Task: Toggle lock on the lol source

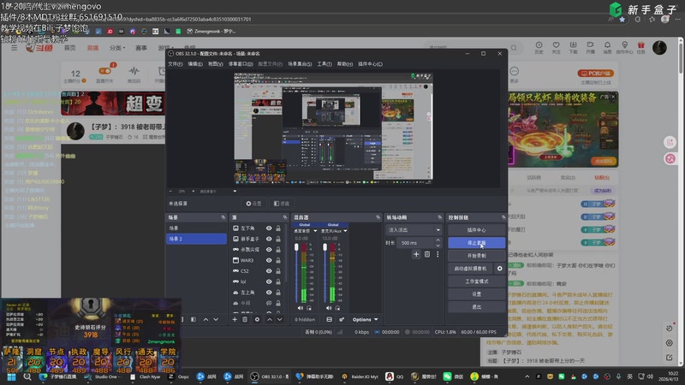Action: (x=280, y=281)
